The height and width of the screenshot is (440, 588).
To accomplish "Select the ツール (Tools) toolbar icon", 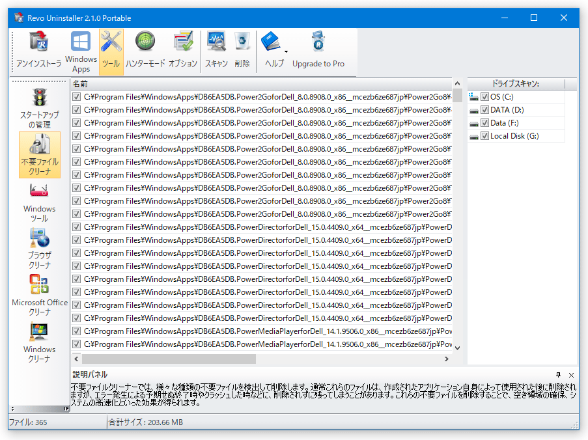I will pos(111,51).
